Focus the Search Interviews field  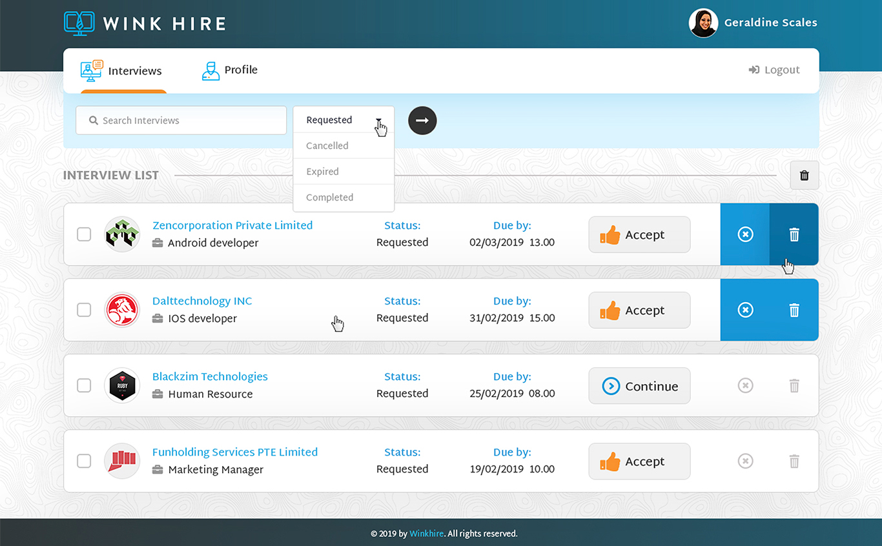tap(187, 121)
